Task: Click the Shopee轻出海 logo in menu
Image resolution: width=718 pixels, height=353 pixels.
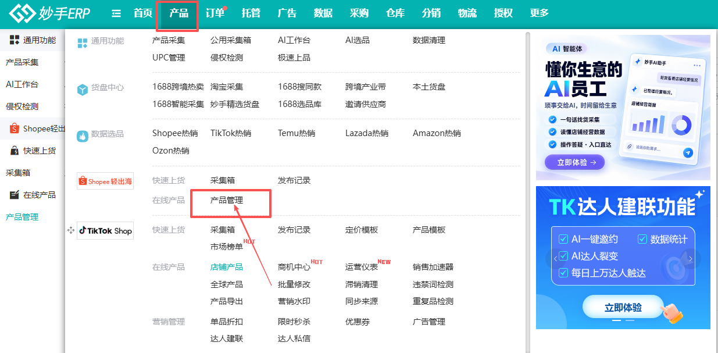Action: pyautogui.click(x=105, y=181)
